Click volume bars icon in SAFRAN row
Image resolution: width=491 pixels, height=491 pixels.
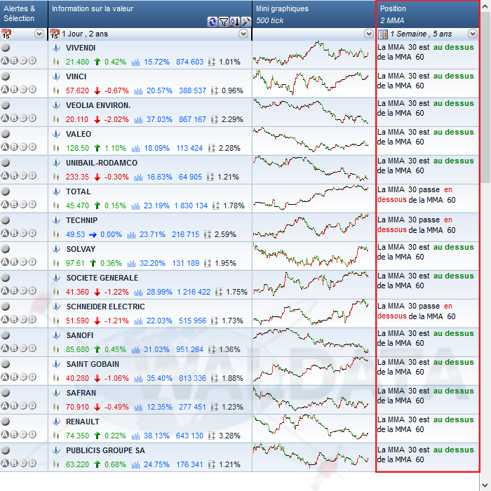[138, 408]
